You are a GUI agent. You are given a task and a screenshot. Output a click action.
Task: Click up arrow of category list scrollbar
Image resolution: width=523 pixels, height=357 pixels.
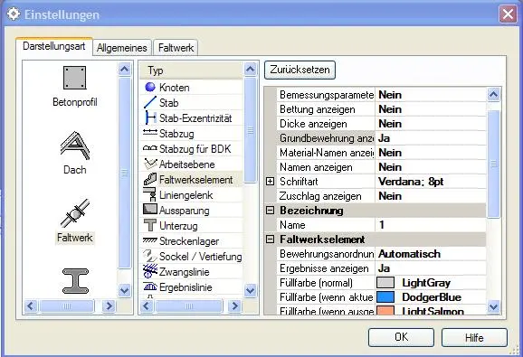pos(124,70)
